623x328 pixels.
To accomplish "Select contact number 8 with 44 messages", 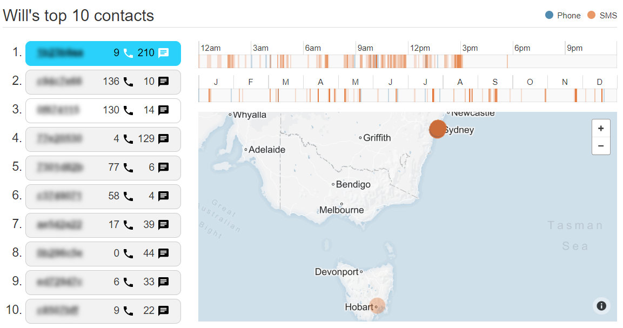I will (103, 253).
